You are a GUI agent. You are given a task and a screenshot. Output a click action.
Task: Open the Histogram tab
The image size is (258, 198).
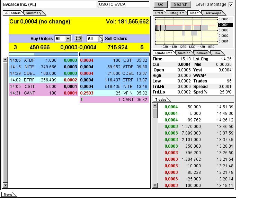pyautogui.click(x=176, y=13)
